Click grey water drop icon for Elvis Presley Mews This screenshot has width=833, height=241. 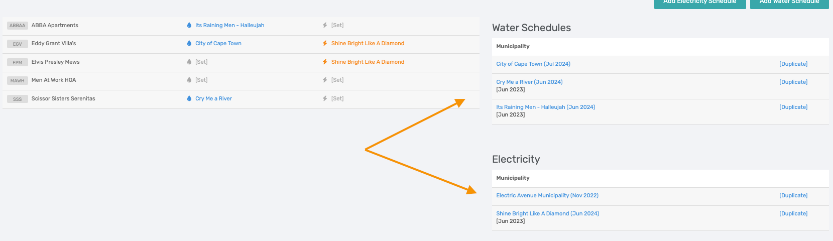189,62
